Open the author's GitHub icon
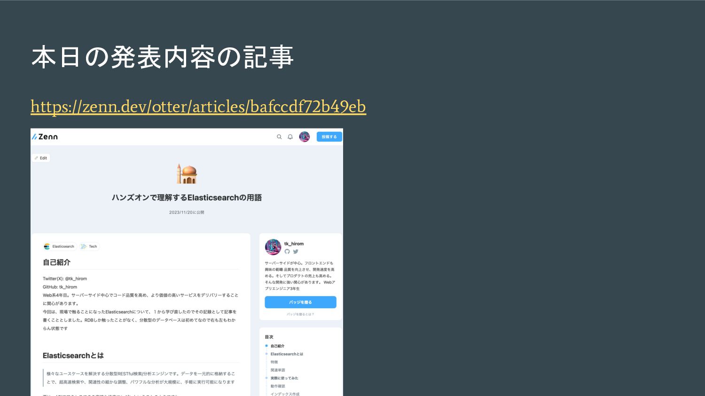This screenshot has height=396, width=705. coord(287,251)
